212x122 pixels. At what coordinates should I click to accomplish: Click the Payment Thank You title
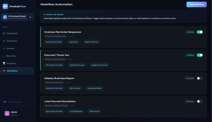57,55
